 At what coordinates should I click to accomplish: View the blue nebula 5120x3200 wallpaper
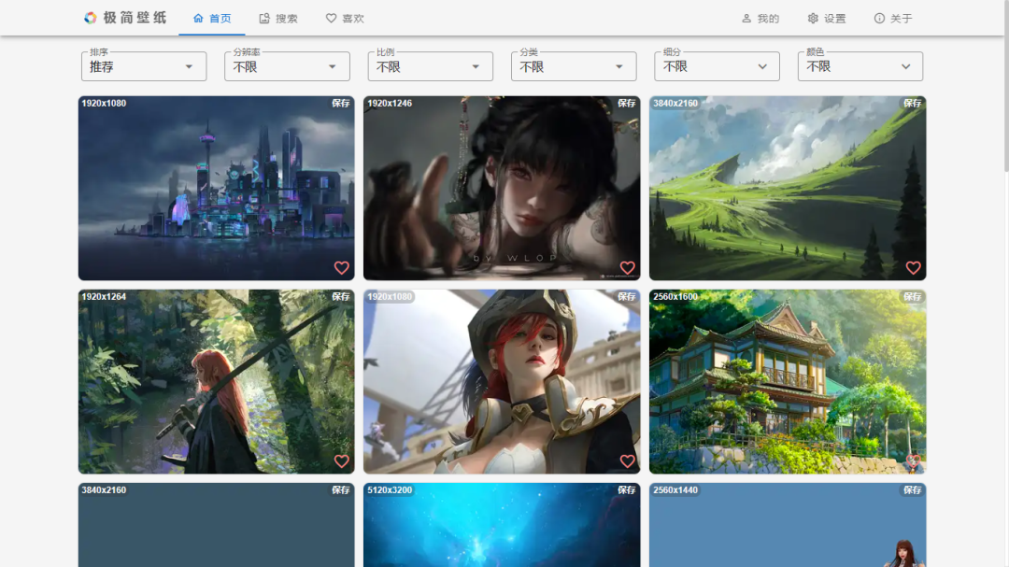coord(502,525)
